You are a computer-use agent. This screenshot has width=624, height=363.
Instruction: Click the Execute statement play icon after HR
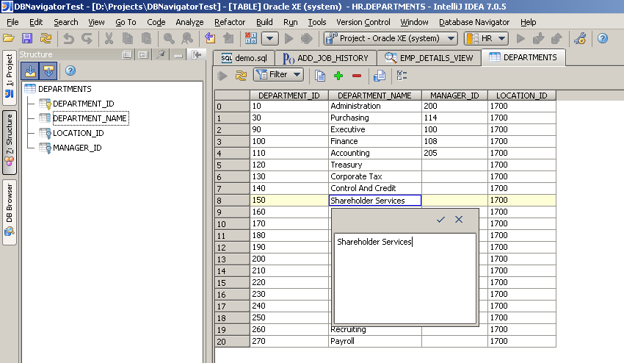point(520,39)
